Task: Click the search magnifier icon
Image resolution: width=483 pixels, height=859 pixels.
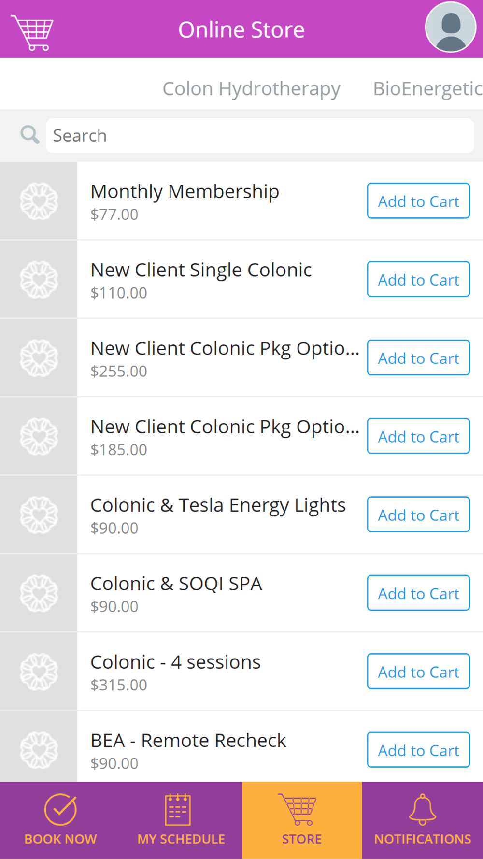Action: 29,135
